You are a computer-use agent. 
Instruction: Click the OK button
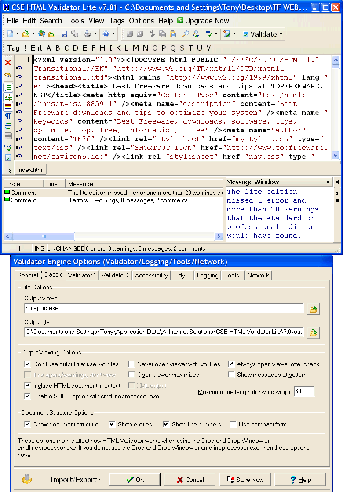135,479
